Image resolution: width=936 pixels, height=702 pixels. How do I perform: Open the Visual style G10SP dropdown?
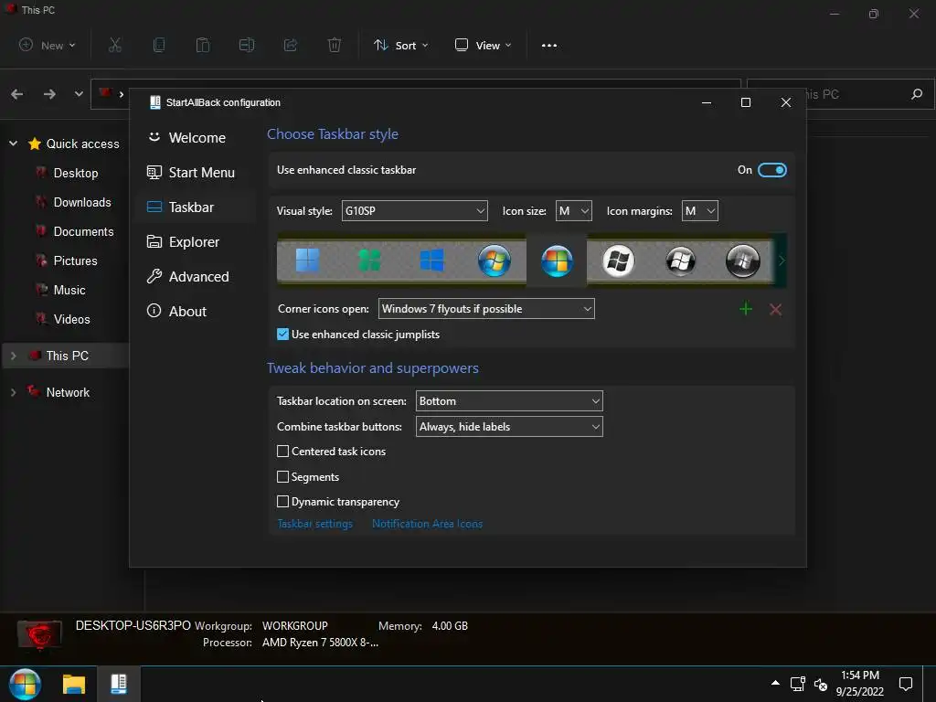coord(414,211)
